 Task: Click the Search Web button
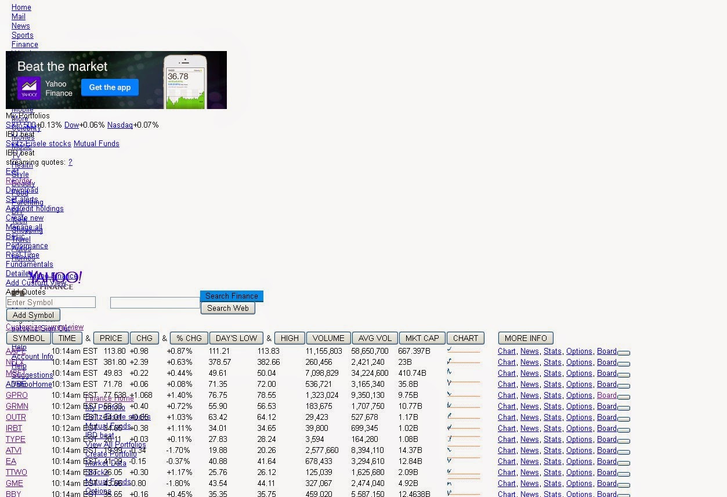tap(228, 308)
